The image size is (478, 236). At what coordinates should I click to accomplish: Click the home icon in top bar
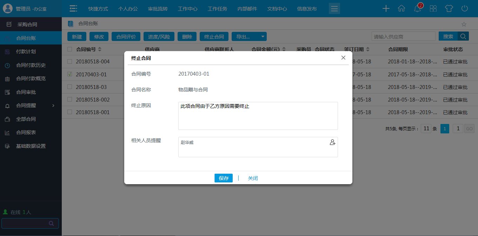pos(401,8)
